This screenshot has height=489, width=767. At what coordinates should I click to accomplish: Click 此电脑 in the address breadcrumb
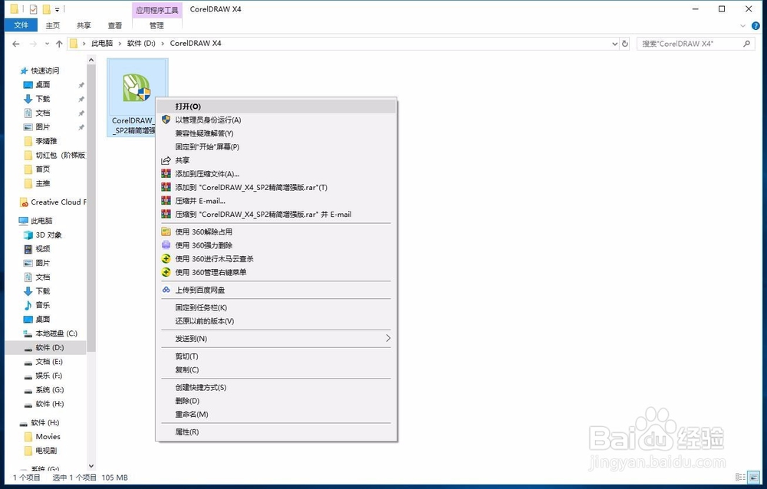[x=102, y=43]
